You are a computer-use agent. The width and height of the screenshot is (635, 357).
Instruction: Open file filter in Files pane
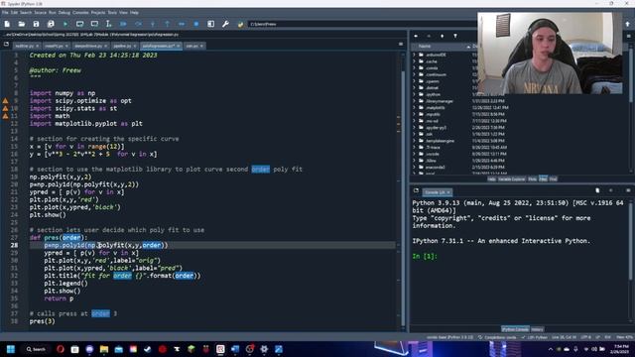[x=455, y=36]
